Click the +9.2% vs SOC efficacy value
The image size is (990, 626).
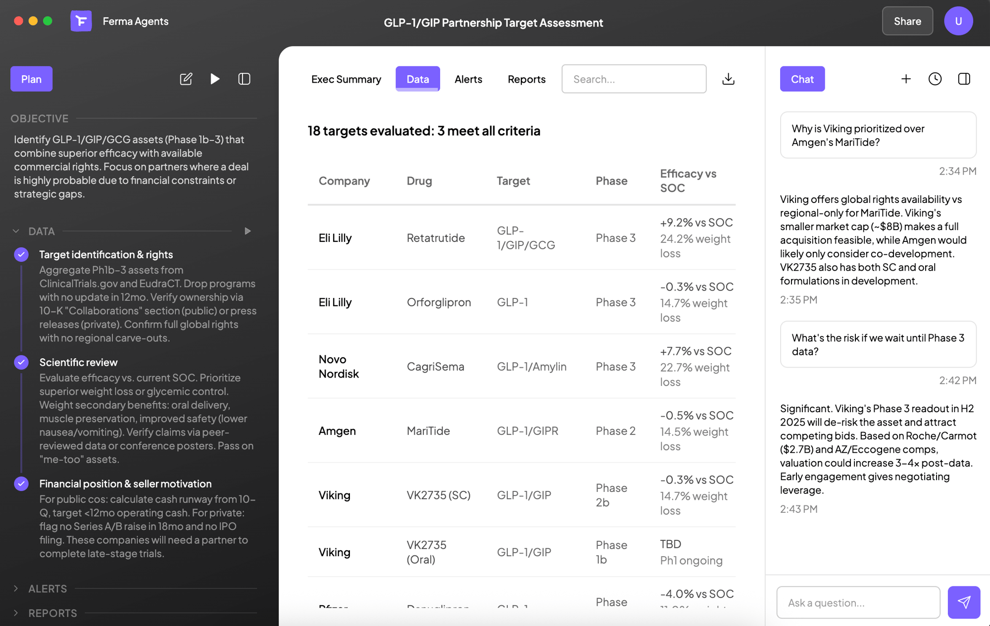pyautogui.click(x=696, y=223)
